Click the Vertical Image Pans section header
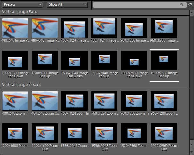This screenshot has height=155, width=194. point(20,12)
